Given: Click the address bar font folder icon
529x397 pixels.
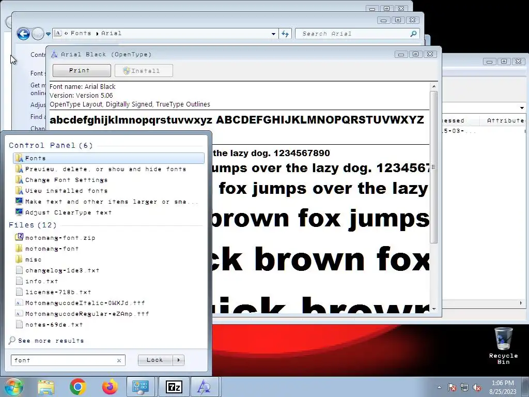Looking at the screenshot, I should [x=58, y=33].
